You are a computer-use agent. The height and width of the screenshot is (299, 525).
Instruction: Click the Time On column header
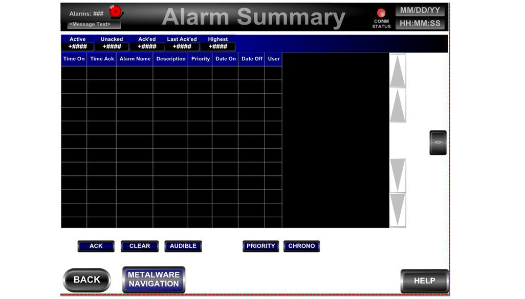click(74, 59)
